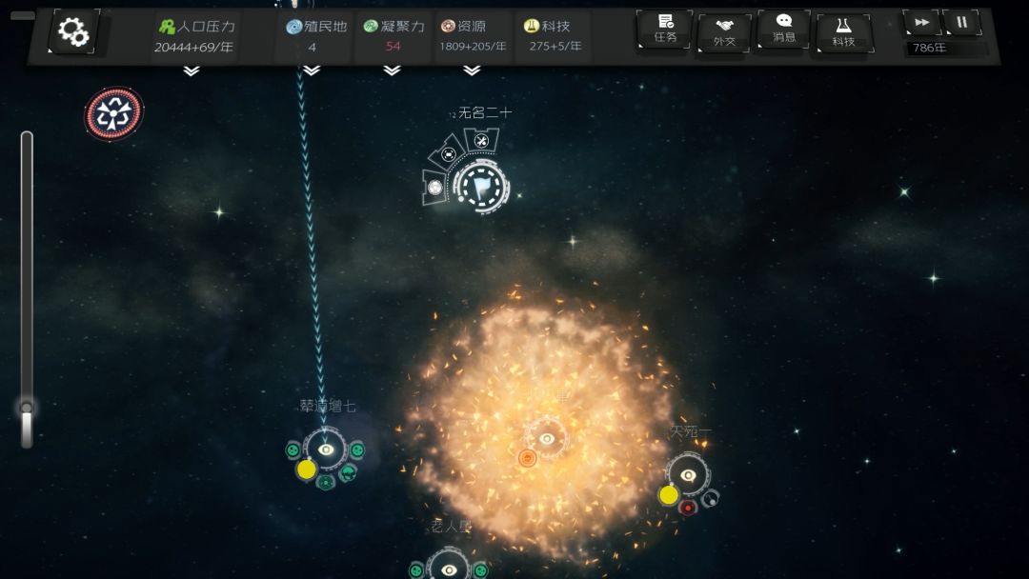Click the zoom slider handle on the left

(27, 408)
